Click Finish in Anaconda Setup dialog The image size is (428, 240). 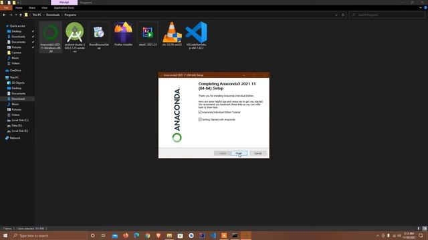click(239, 153)
